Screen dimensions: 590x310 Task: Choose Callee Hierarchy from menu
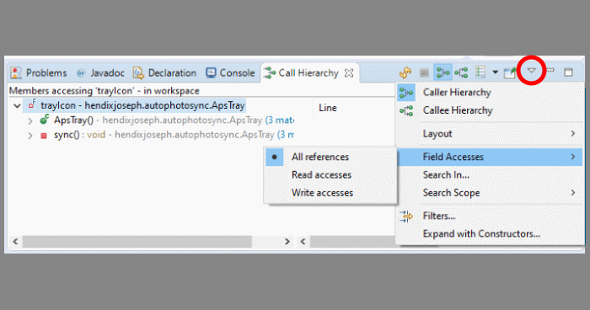click(489, 110)
